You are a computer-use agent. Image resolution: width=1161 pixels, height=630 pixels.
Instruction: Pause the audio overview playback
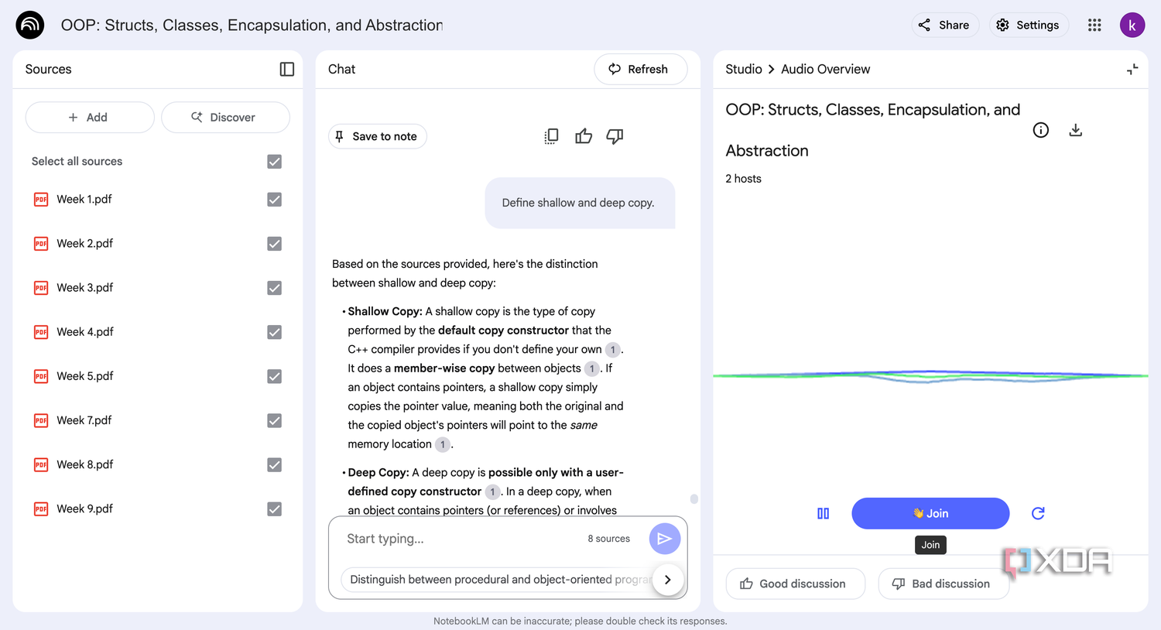click(x=823, y=513)
